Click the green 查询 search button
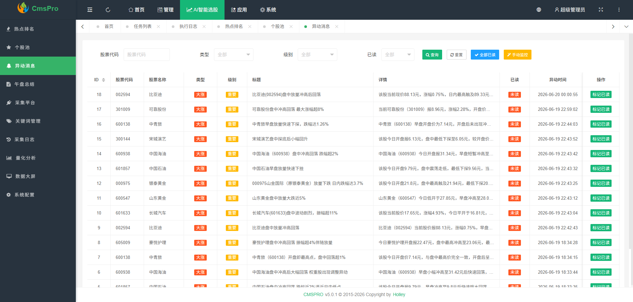Image resolution: width=633 pixels, height=302 pixels. (432, 55)
